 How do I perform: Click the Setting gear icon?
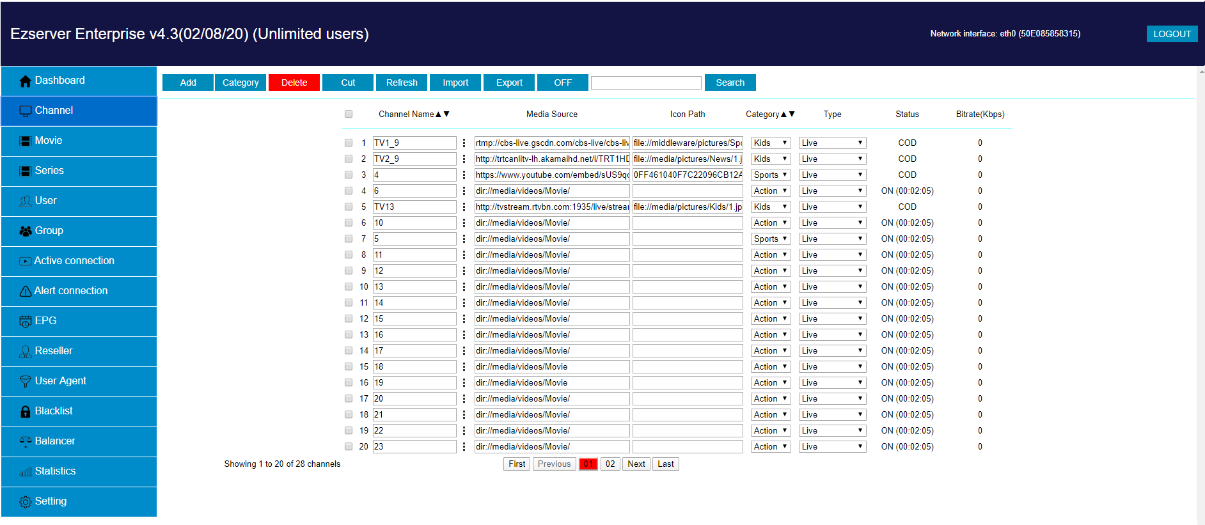[26, 502]
